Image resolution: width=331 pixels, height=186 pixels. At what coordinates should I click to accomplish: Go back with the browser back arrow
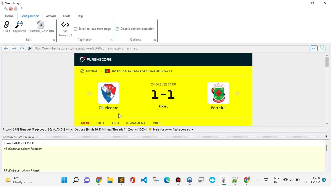coord(6,48)
